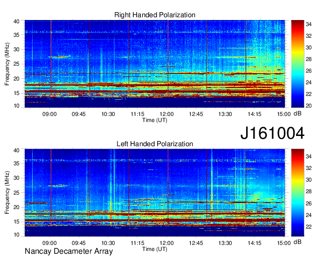317x257 pixels.
Task: Click the 10 frequency tick on top plot
Action: (17, 106)
